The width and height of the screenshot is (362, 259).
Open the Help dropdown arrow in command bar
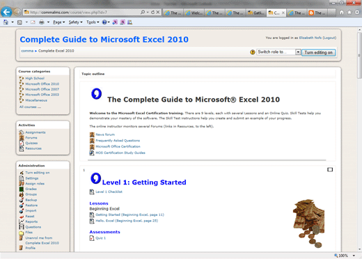[x=109, y=22]
